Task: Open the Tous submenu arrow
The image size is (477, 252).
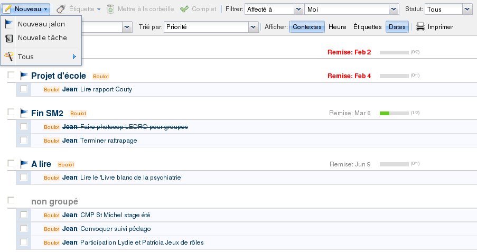Action: click(x=74, y=57)
